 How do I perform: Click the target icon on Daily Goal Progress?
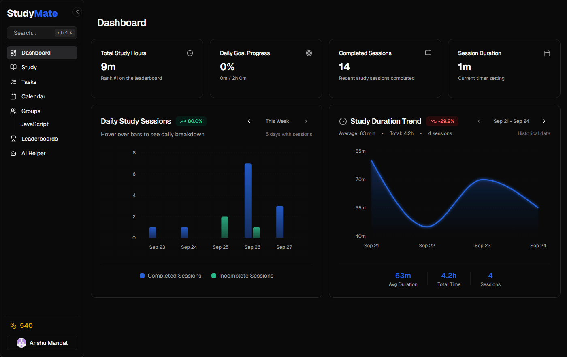[309, 53]
